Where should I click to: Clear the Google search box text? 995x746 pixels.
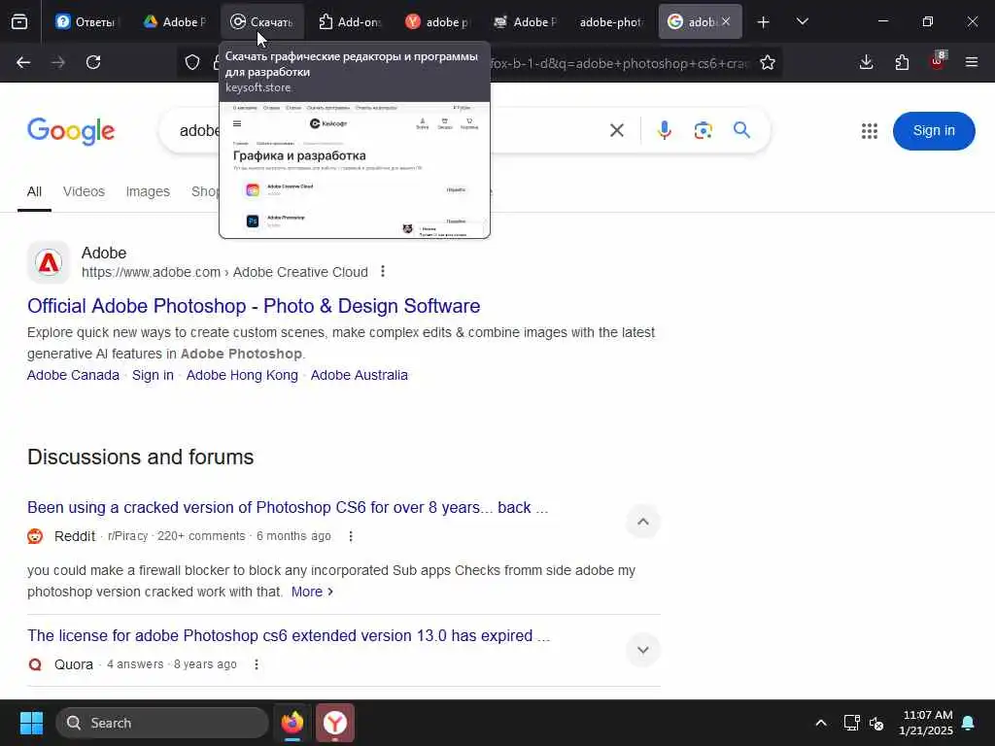(617, 131)
